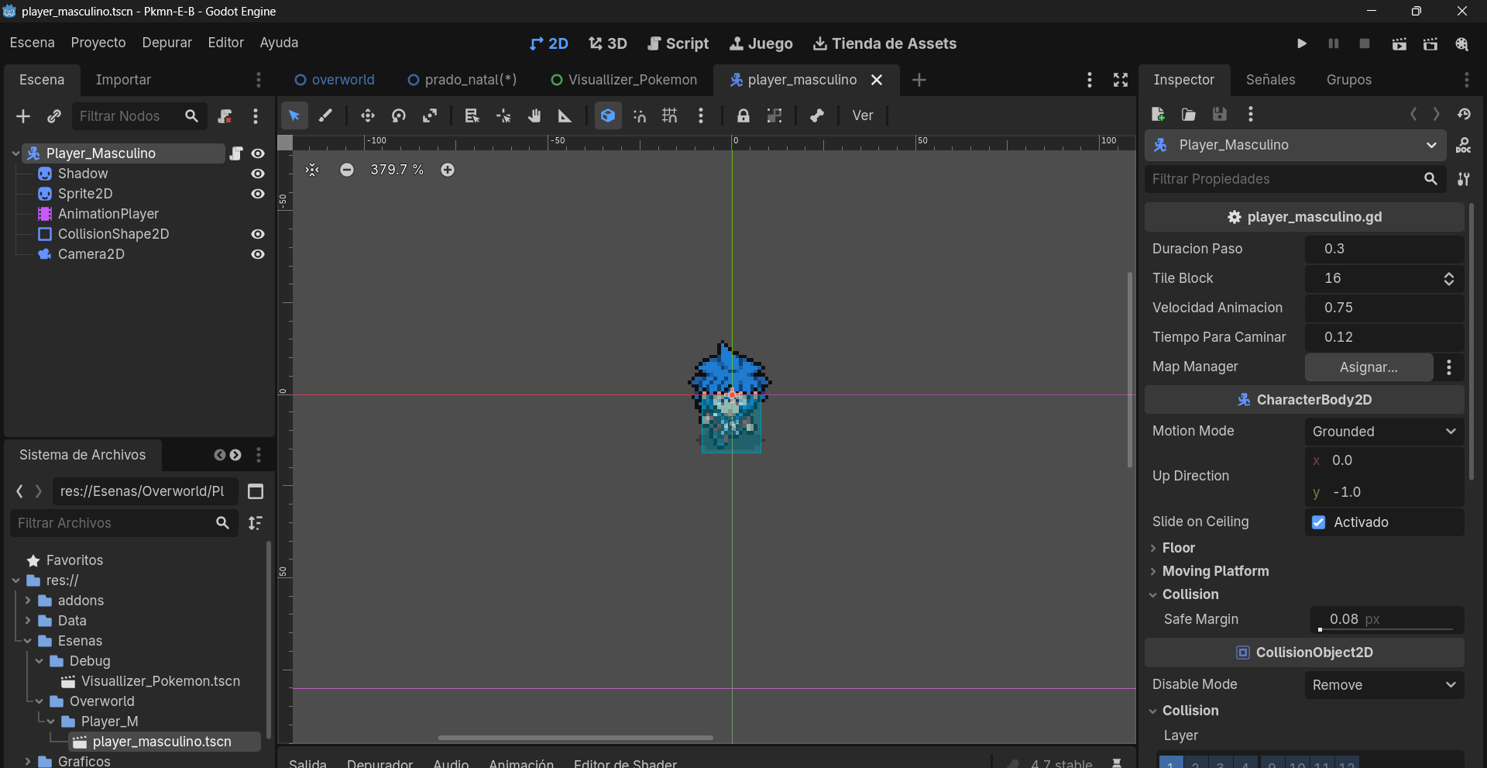Open the Animación bottom panel

tap(521, 763)
